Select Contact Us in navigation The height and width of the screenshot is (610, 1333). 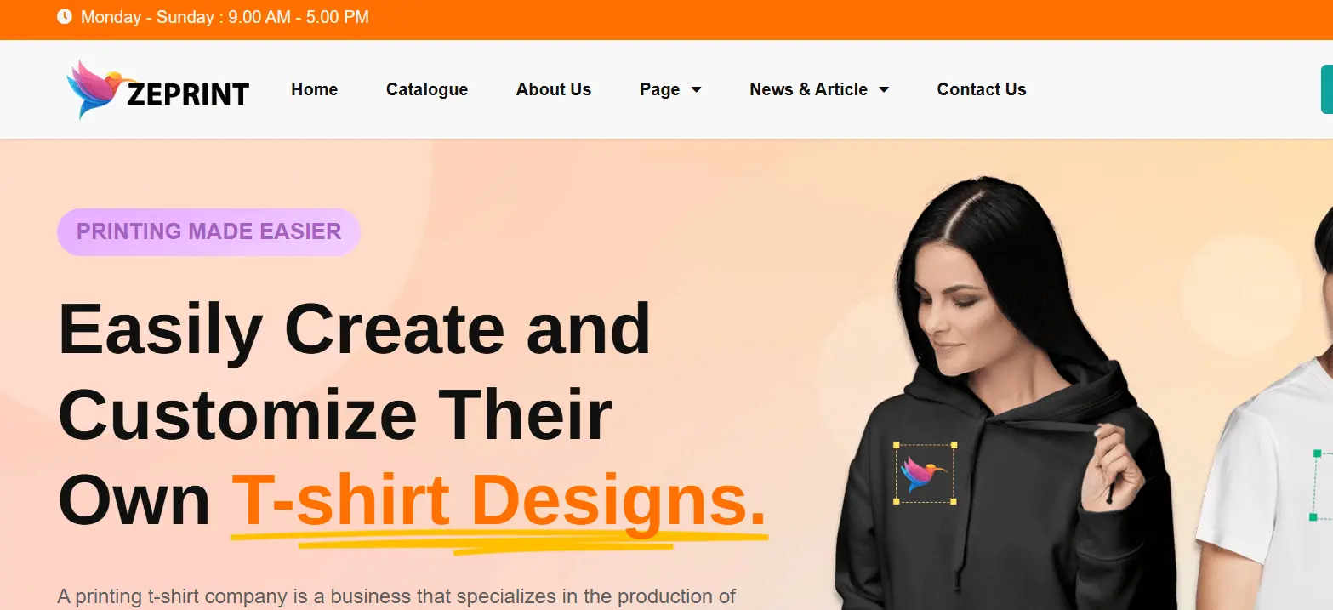coord(982,89)
